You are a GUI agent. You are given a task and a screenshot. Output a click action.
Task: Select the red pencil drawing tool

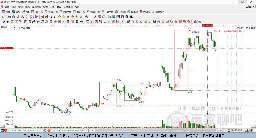click(3, 22)
